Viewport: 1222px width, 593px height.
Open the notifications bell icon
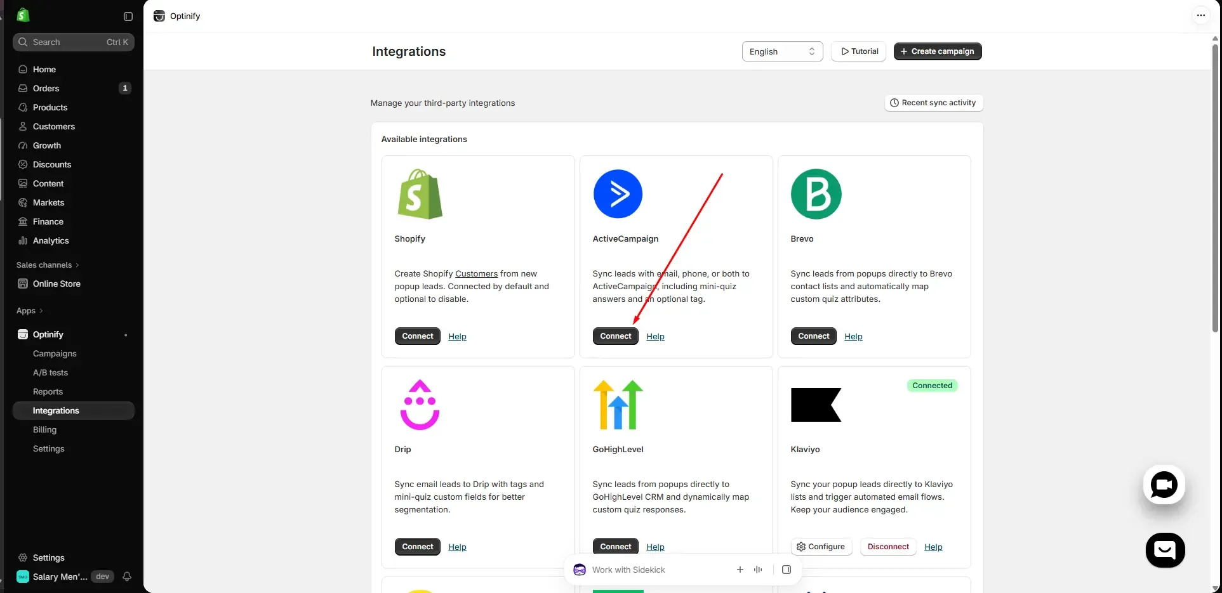pos(127,577)
